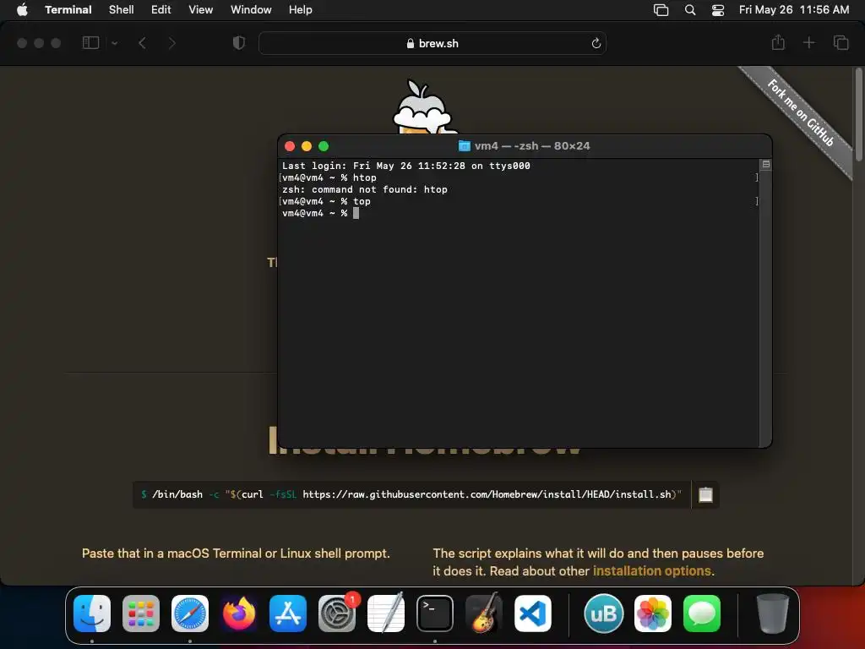Open Stage Manager icon in menu bar
Viewport: 865px width, 649px height.
661,10
